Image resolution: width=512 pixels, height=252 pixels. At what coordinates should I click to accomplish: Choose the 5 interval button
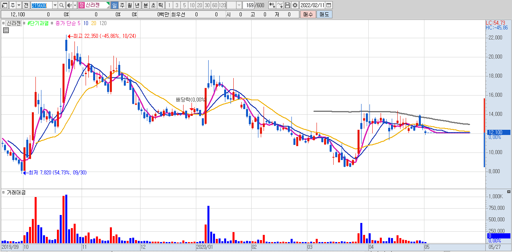point(184,5)
